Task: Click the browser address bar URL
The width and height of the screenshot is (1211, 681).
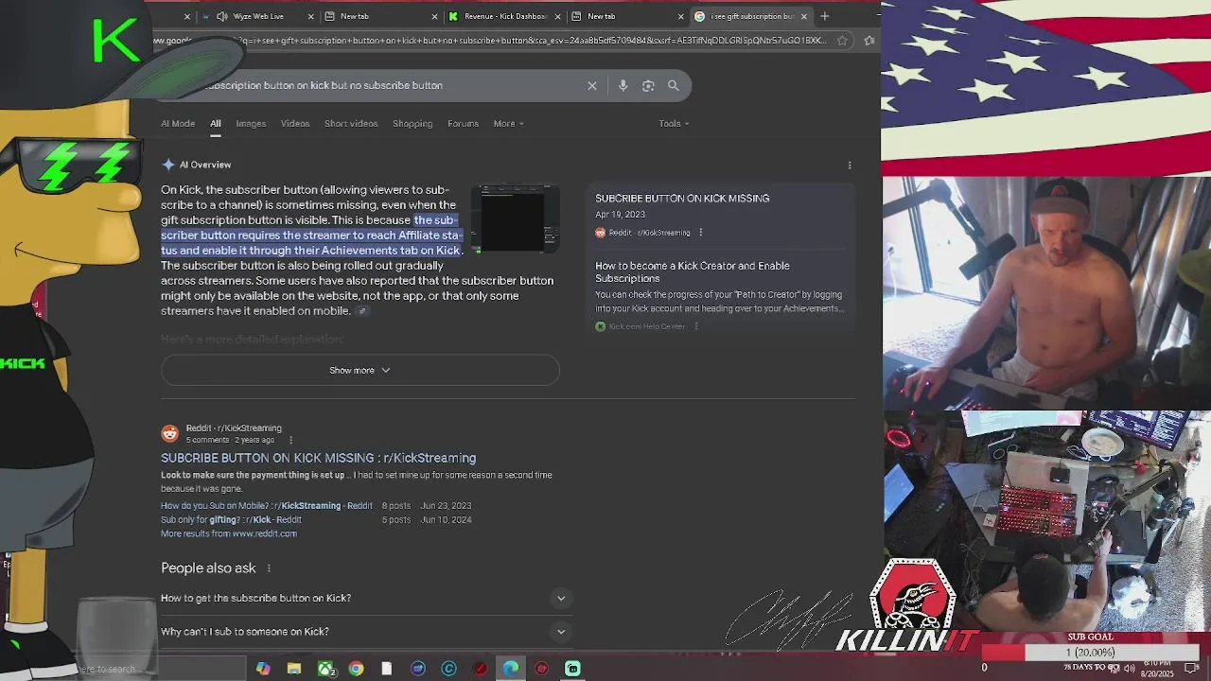Action: tap(492, 40)
